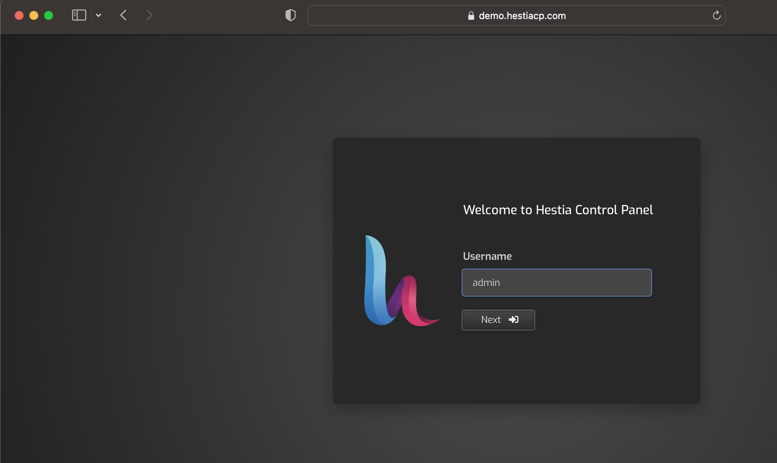The height and width of the screenshot is (463, 777).
Task: Zoom the window with the green button
Action: coord(48,15)
